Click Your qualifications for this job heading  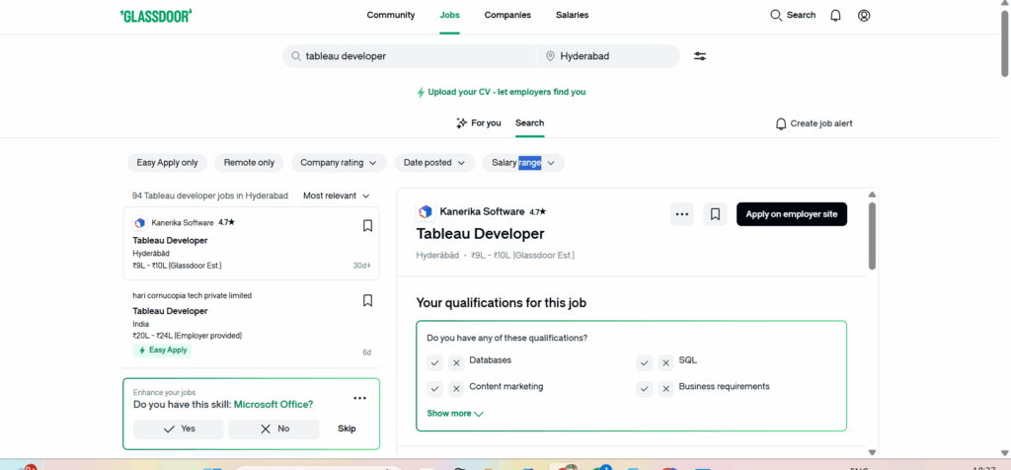[x=501, y=302]
